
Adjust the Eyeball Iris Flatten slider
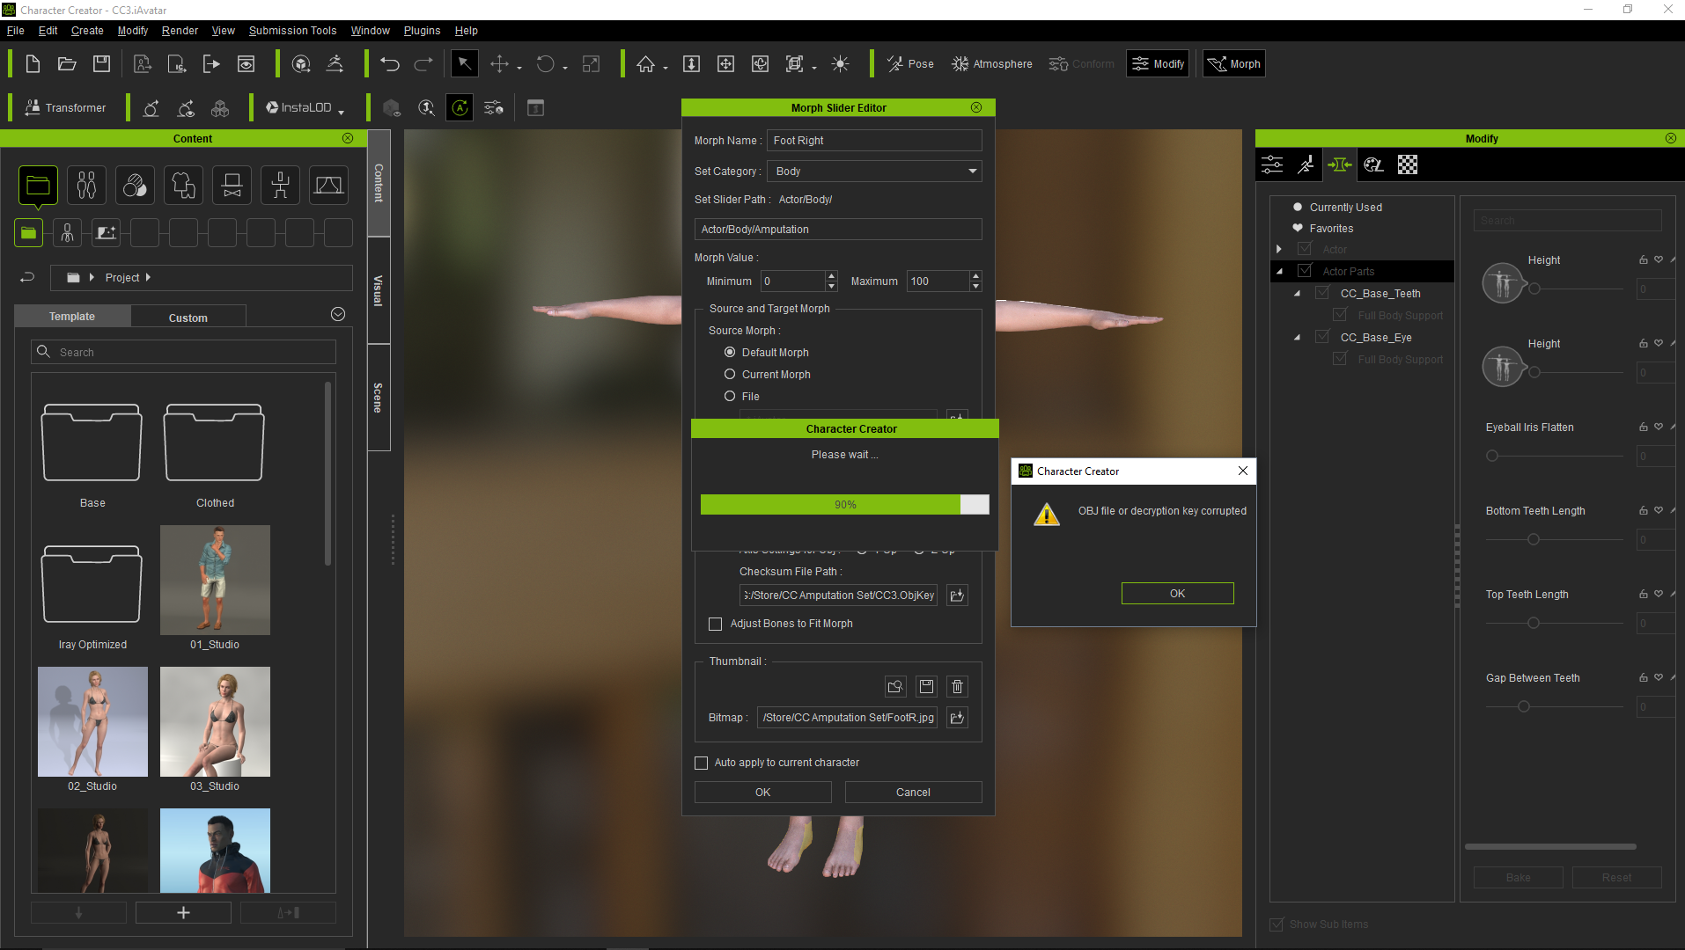tap(1491, 456)
